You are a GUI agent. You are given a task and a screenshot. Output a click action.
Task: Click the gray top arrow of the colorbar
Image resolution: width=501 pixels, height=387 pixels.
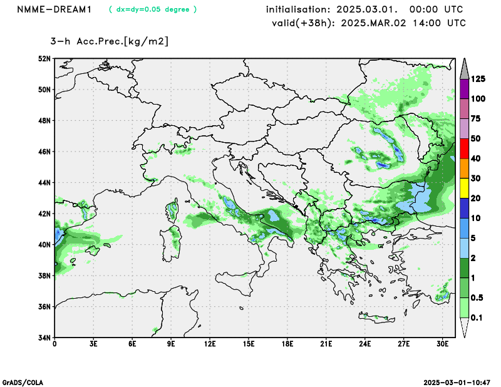464,69
